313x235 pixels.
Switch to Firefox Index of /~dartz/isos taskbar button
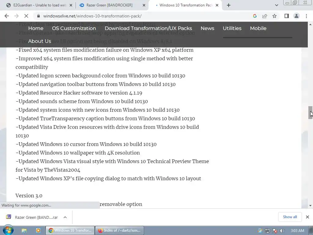tap(119, 230)
